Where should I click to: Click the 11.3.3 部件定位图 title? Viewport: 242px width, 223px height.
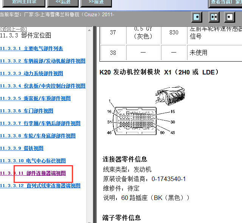[25, 35]
